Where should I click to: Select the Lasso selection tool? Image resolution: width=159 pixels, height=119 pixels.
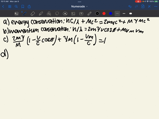point(57,14)
